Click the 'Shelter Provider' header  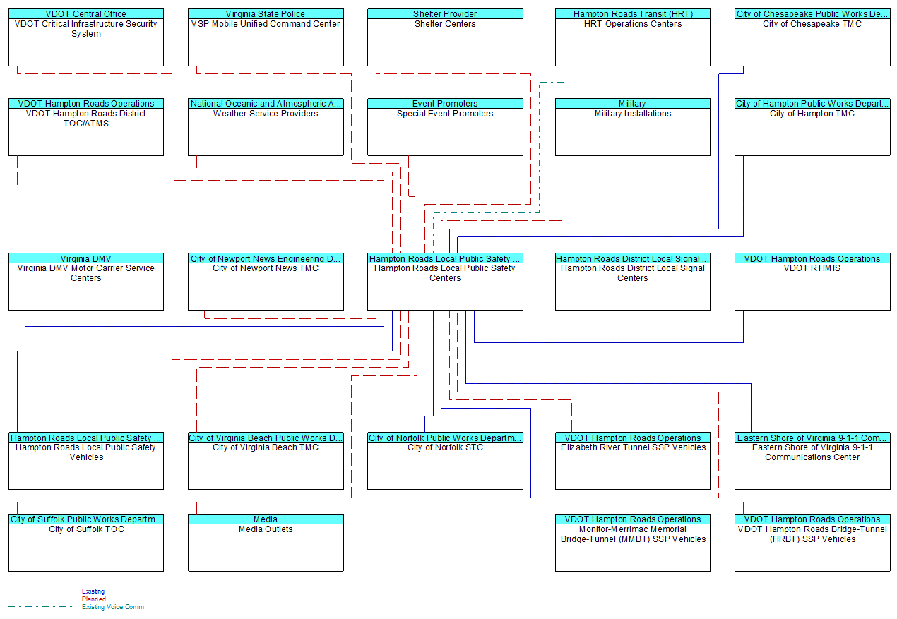click(x=445, y=14)
